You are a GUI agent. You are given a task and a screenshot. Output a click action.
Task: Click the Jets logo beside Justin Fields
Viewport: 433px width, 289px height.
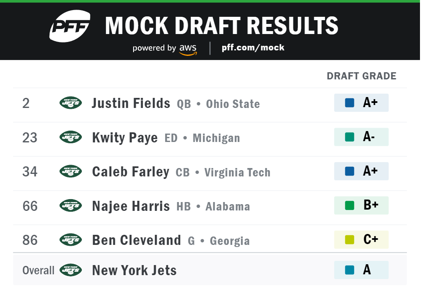(71, 103)
